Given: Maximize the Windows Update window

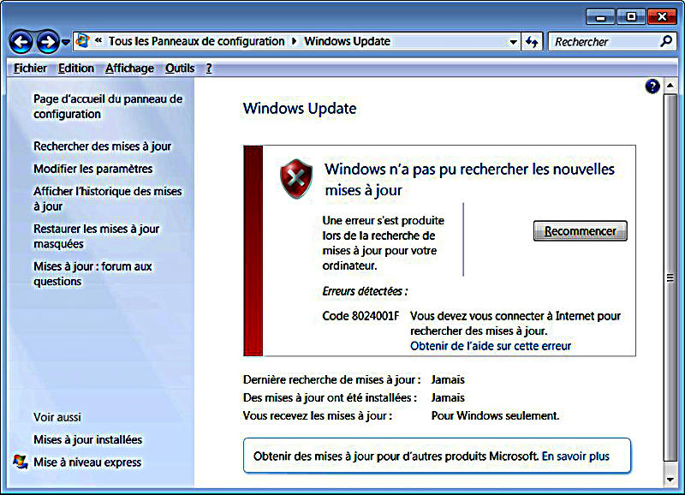Looking at the screenshot, I should point(631,16).
